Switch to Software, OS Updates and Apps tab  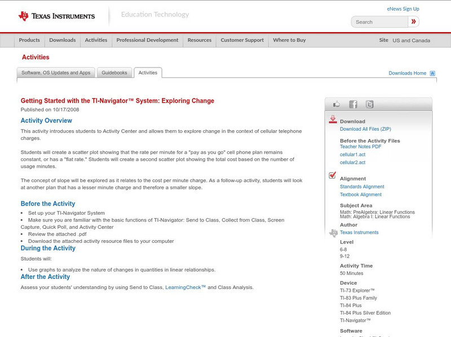click(x=56, y=73)
